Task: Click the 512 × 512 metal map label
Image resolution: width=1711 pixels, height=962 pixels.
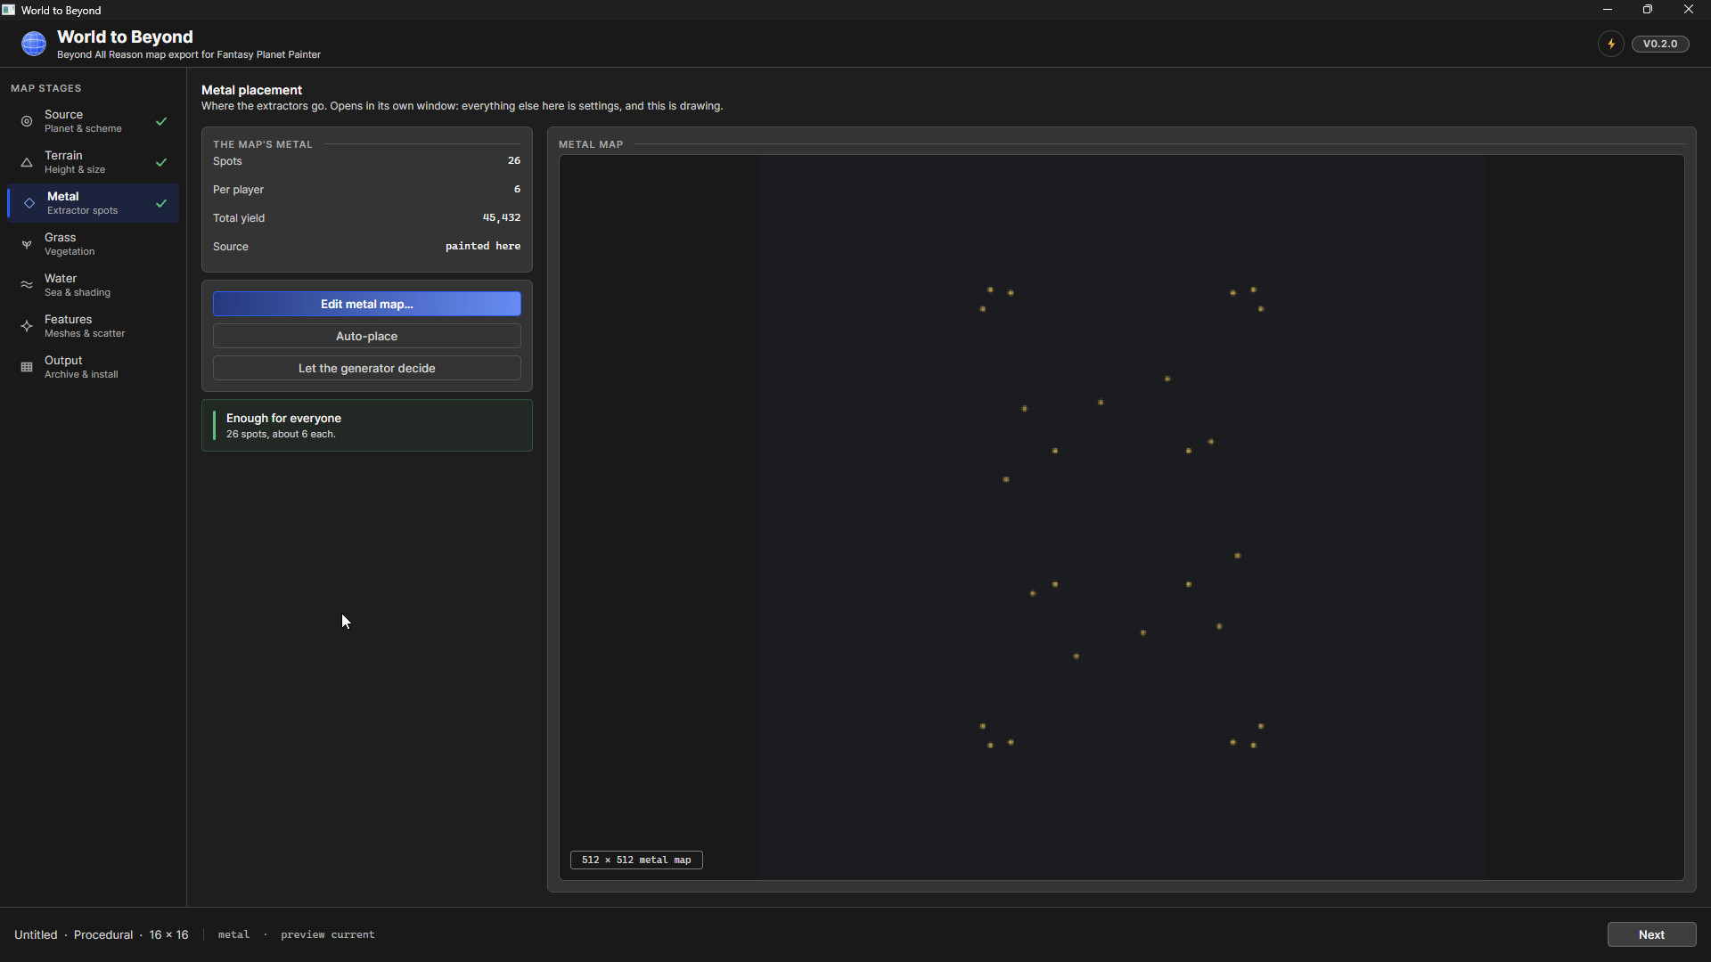Action: pos(636,860)
